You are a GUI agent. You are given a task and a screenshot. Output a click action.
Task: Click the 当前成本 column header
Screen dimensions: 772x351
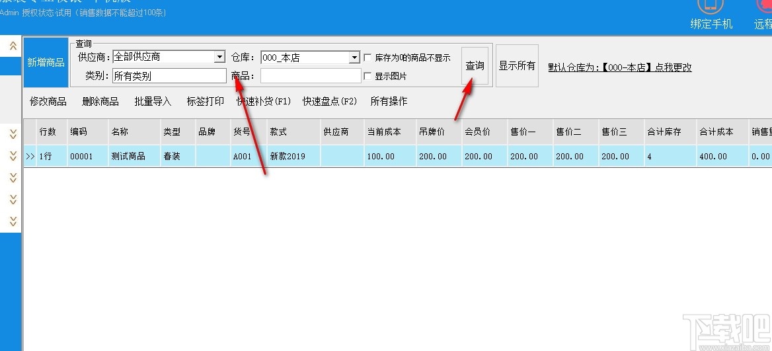point(390,132)
